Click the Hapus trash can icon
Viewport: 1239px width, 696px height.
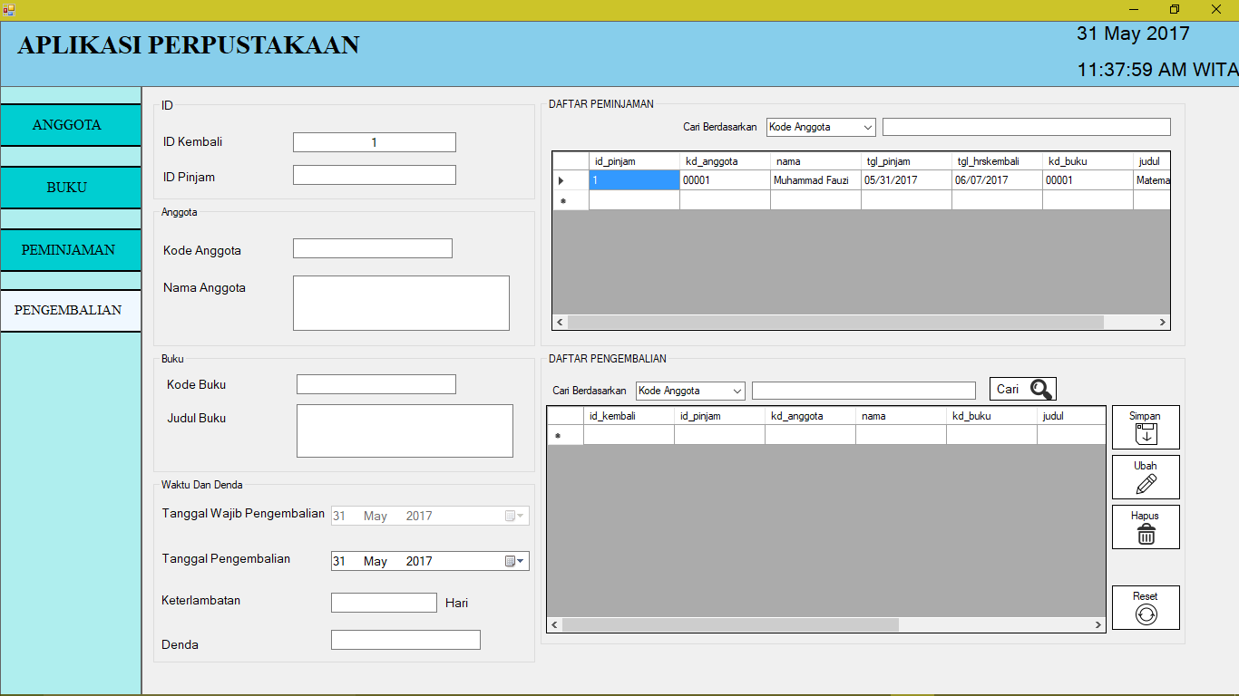click(x=1145, y=533)
